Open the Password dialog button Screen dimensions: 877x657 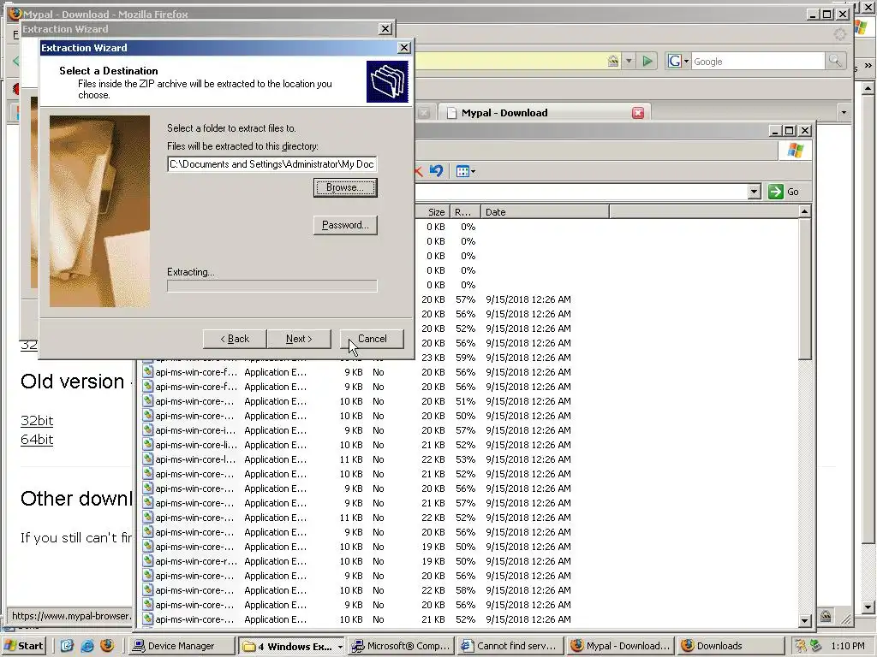tap(345, 225)
